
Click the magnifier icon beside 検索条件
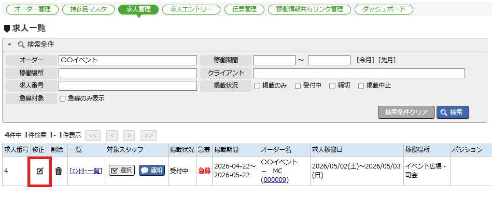pos(21,45)
